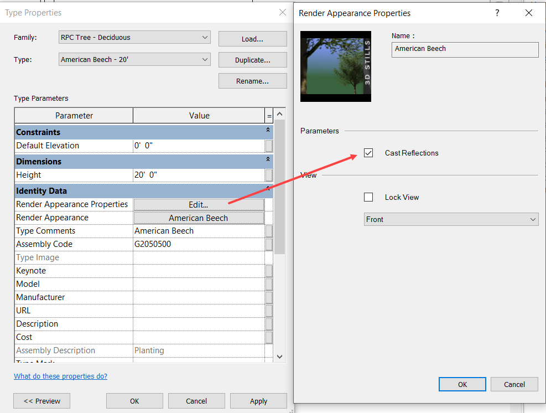Click the Height value 20' 0"
The width and height of the screenshot is (546, 413).
tap(199, 175)
